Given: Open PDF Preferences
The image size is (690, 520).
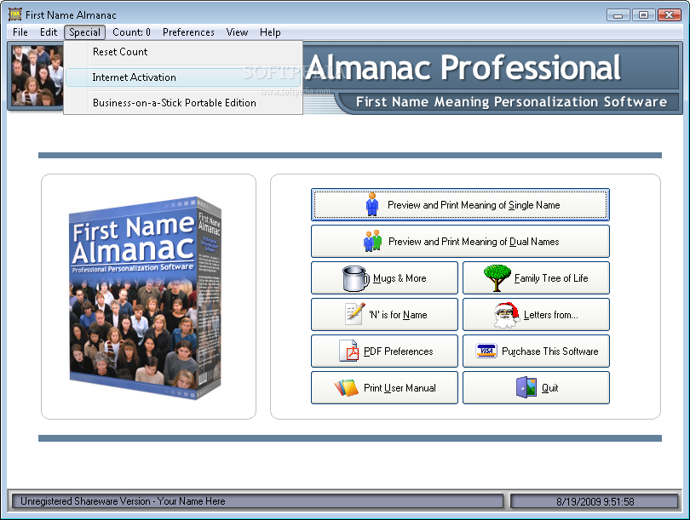Looking at the screenshot, I should point(384,351).
